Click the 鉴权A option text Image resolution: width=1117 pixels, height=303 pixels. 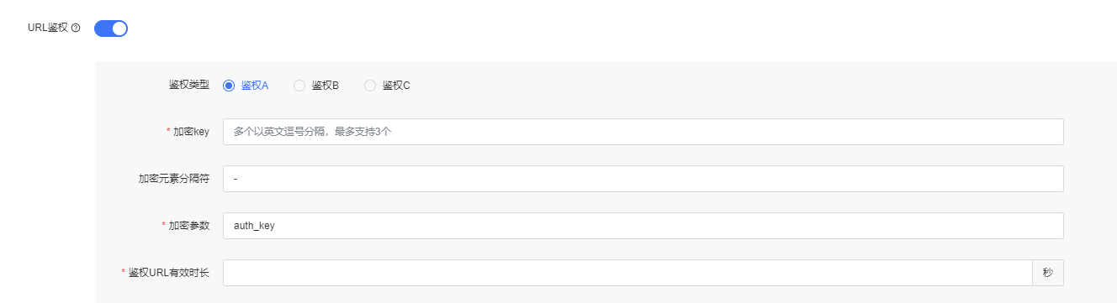[255, 85]
